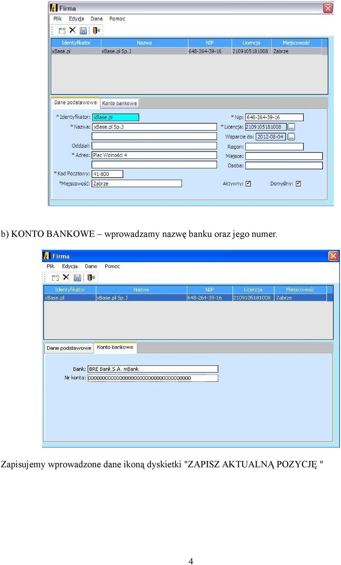Viewport: 341px width, 565px height.
Task: Click the Bank field with BRE Bank S.A. mBank
Action: [x=153, y=369]
